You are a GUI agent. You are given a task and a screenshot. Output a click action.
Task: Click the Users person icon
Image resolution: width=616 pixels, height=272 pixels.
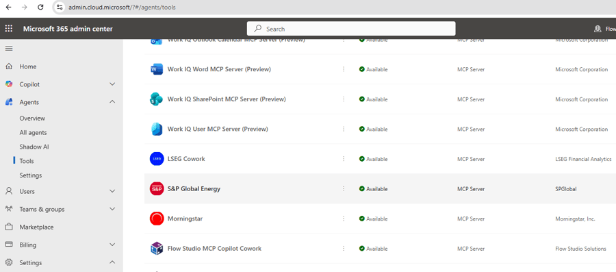coord(9,191)
